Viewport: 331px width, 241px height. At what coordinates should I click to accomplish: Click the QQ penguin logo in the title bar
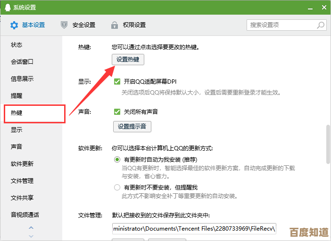click(7, 8)
